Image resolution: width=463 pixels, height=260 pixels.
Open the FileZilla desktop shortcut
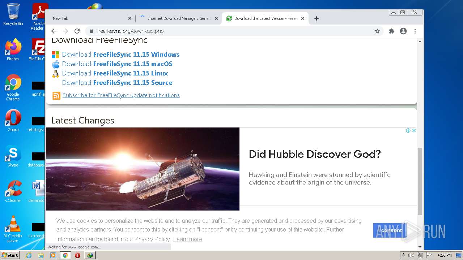(38, 50)
